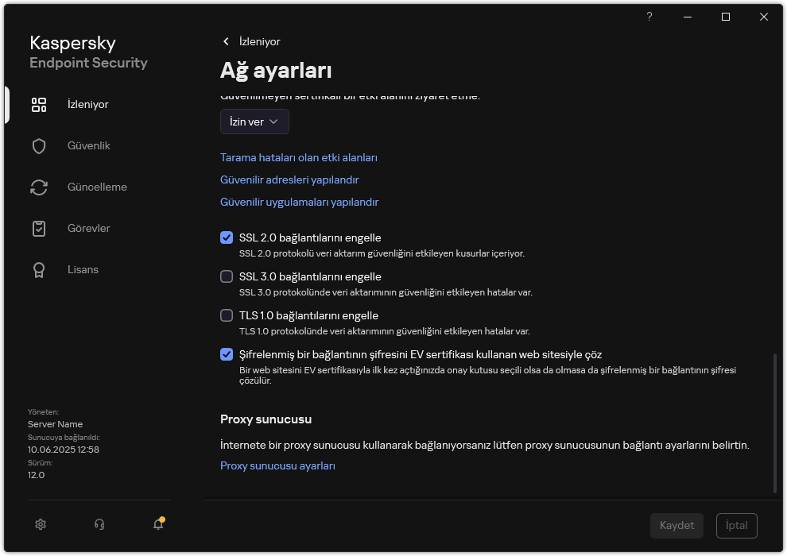Click the Kaydet button
Screen dimensions: 787x556
[677, 525]
